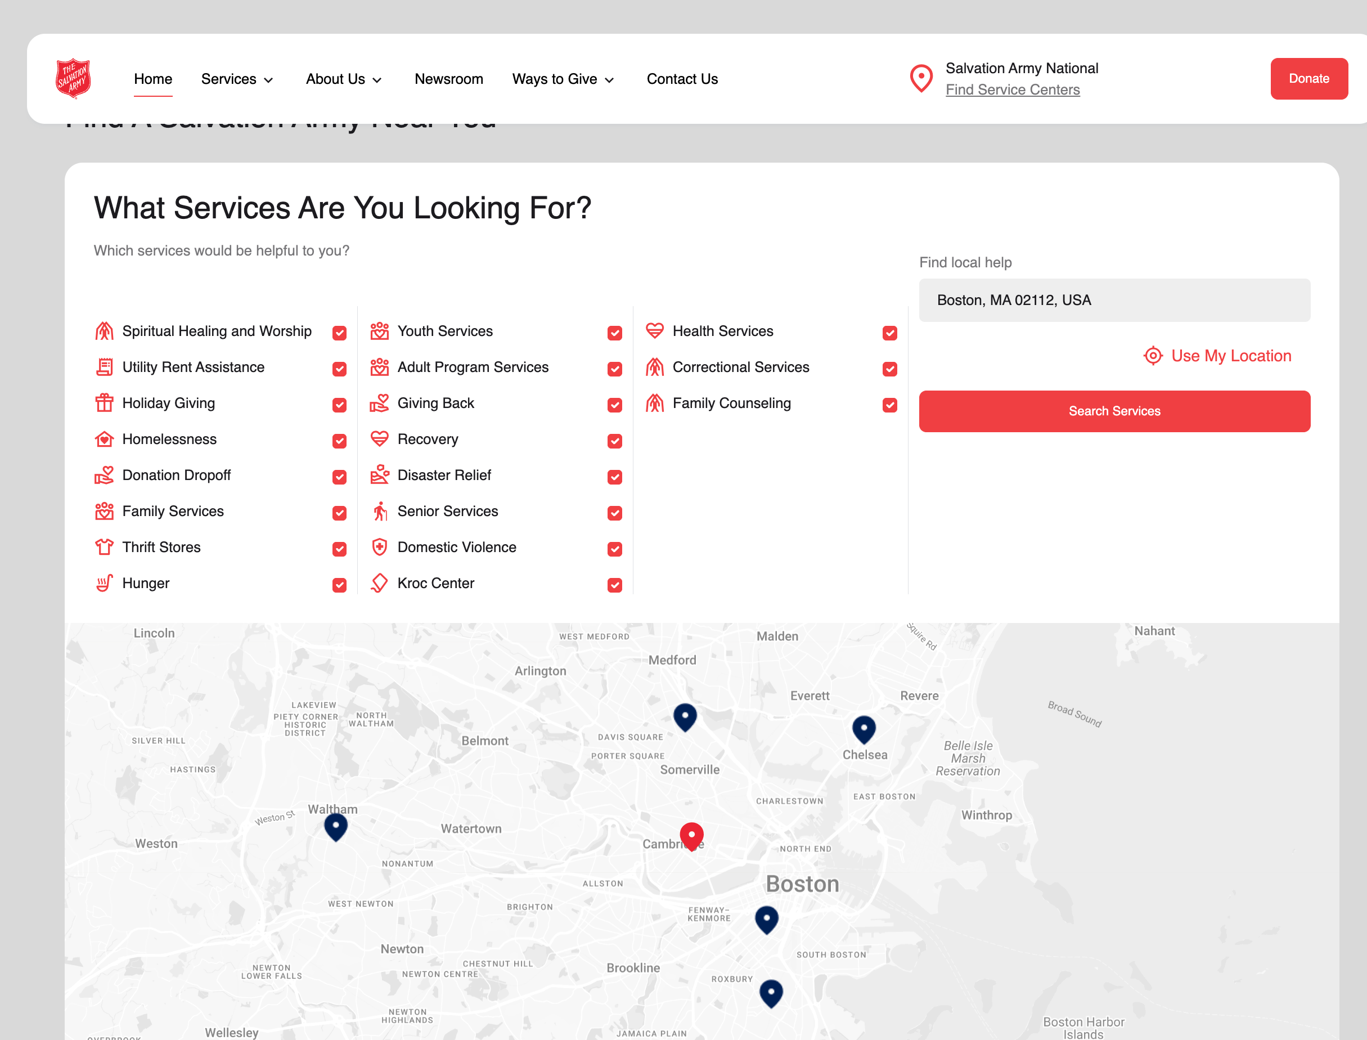Click the Holiday Giving gift icon

point(104,403)
